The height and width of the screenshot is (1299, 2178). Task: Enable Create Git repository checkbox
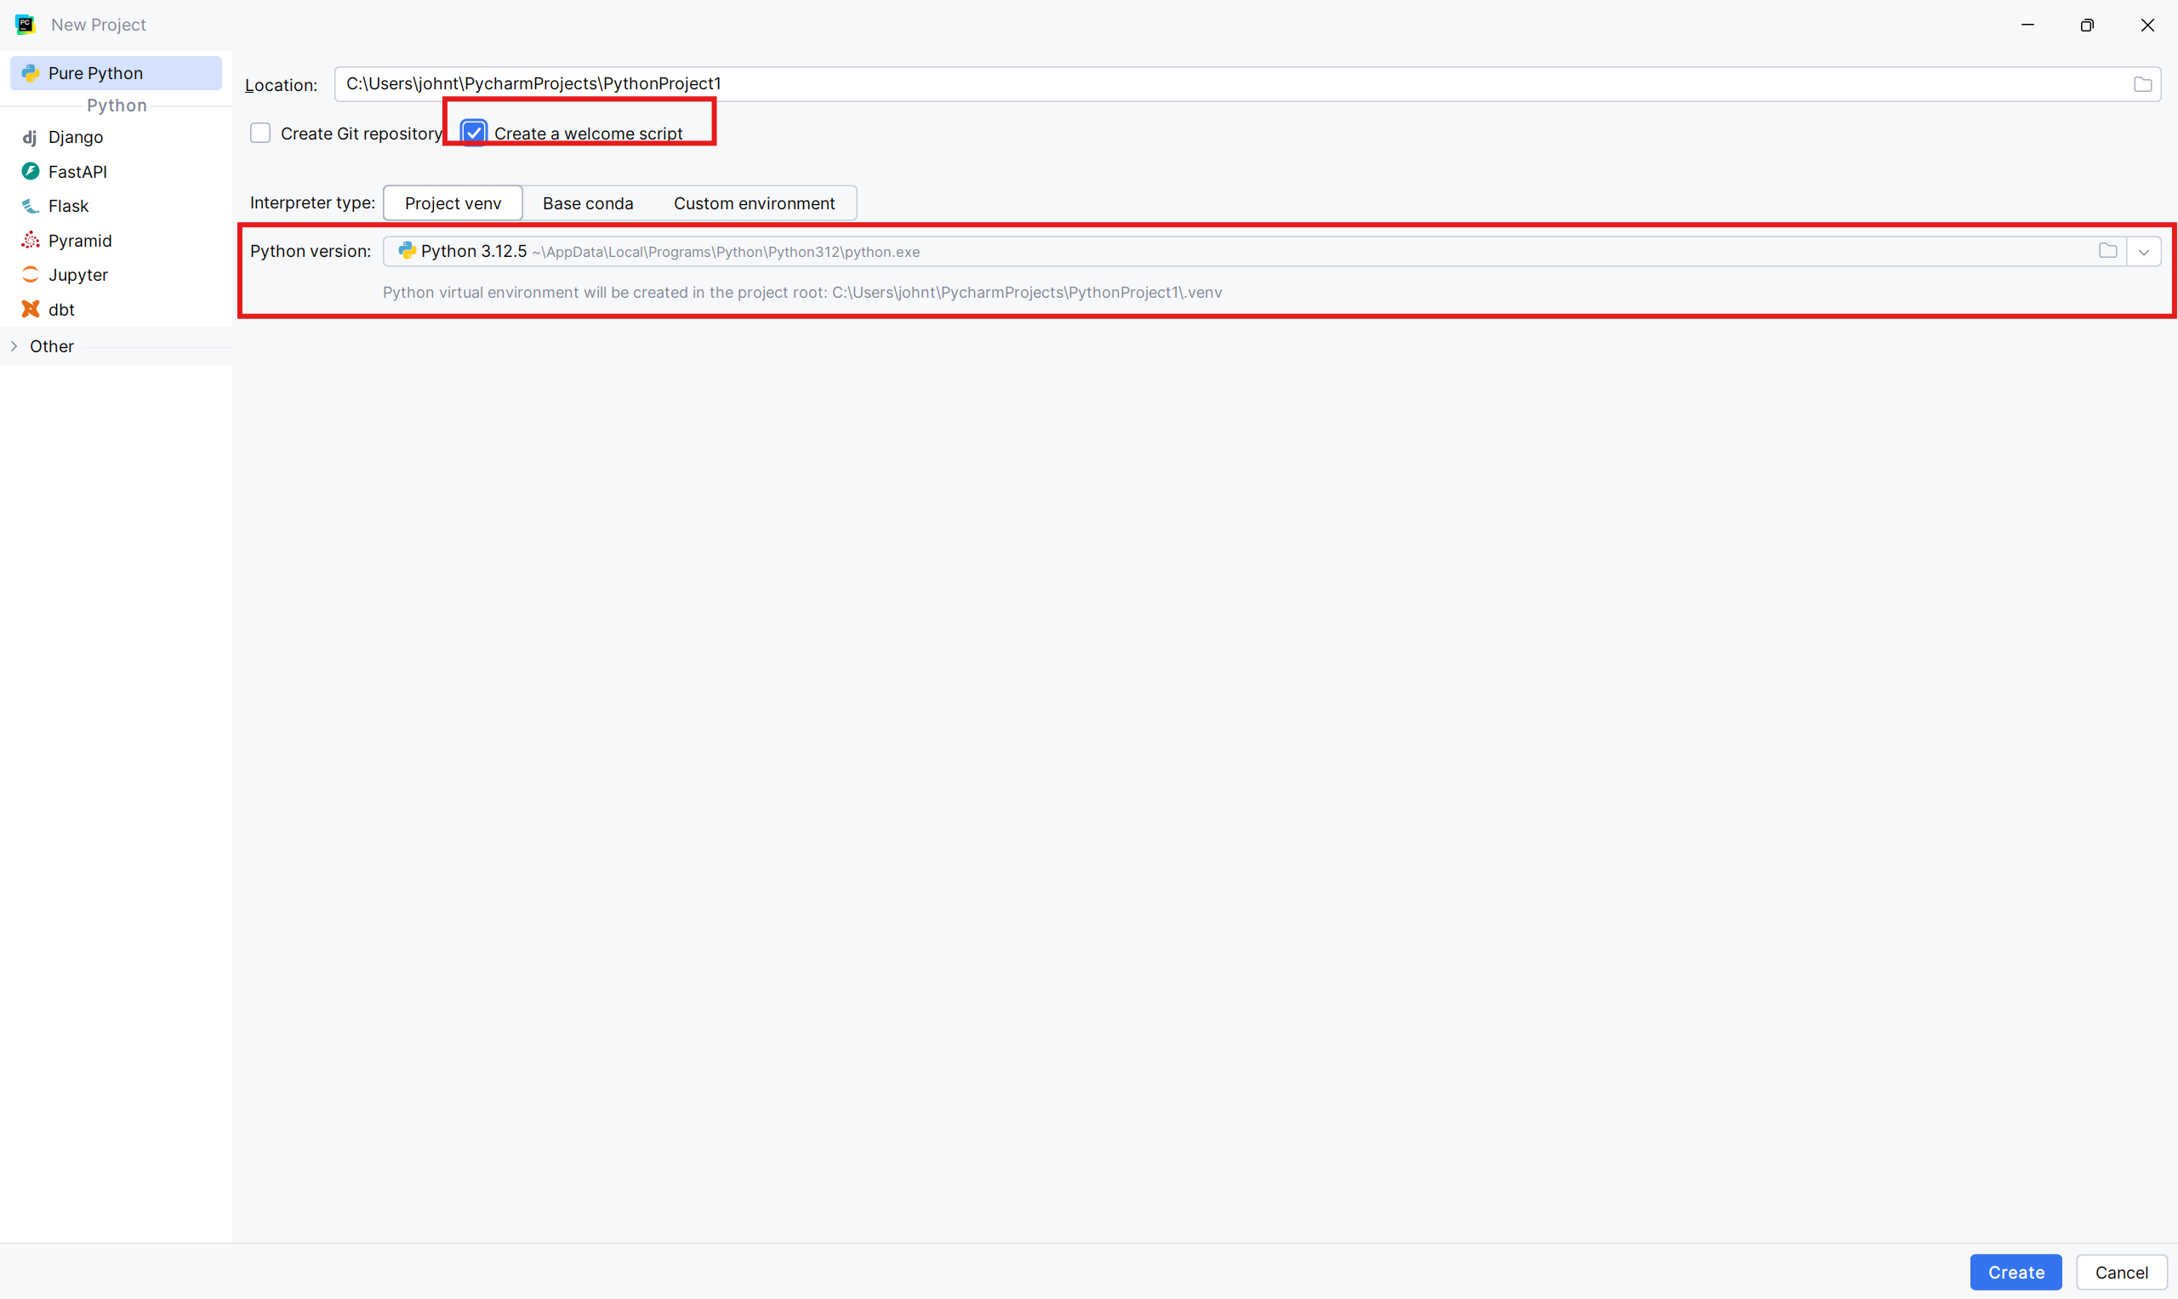[x=260, y=133]
